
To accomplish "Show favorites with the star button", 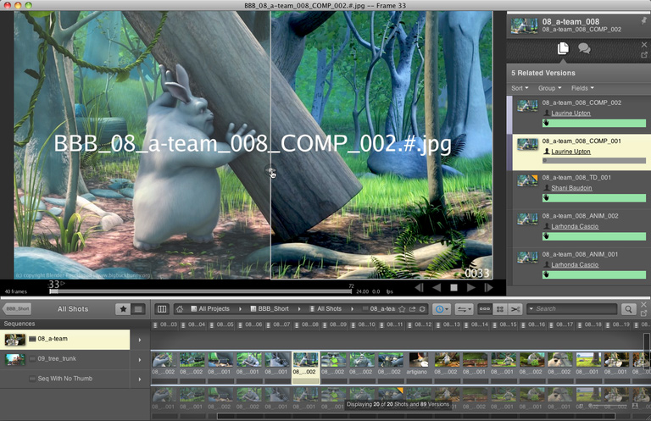I will (123, 309).
